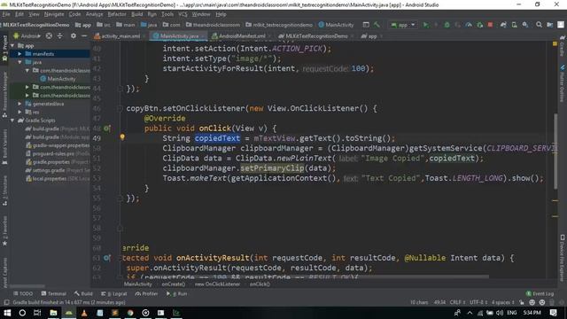Click the layout window icon beside hammer
Image resolution: width=567 pixels, height=319 pixels.
[366, 25]
